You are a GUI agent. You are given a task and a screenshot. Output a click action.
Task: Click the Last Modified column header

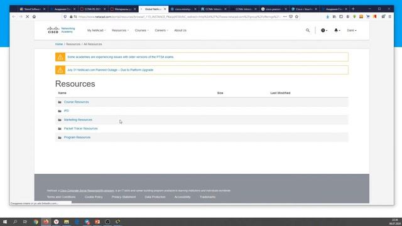click(x=280, y=93)
